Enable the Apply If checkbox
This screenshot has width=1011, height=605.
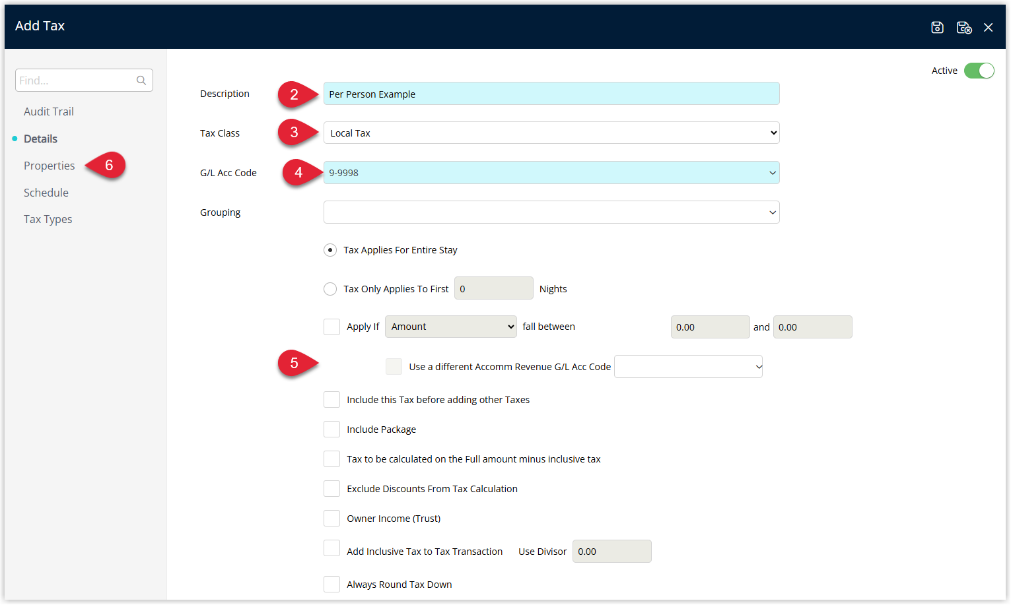click(x=331, y=327)
